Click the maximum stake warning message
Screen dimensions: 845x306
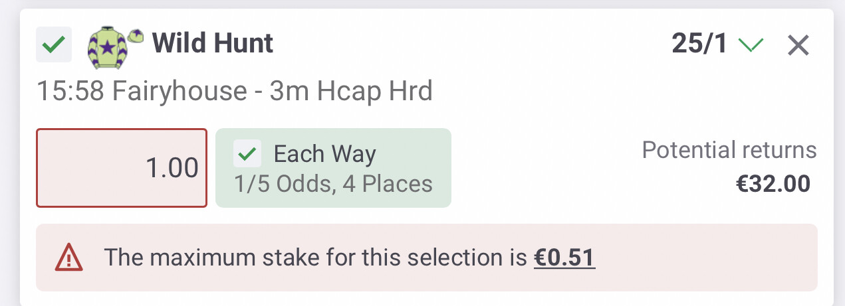(349, 257)
